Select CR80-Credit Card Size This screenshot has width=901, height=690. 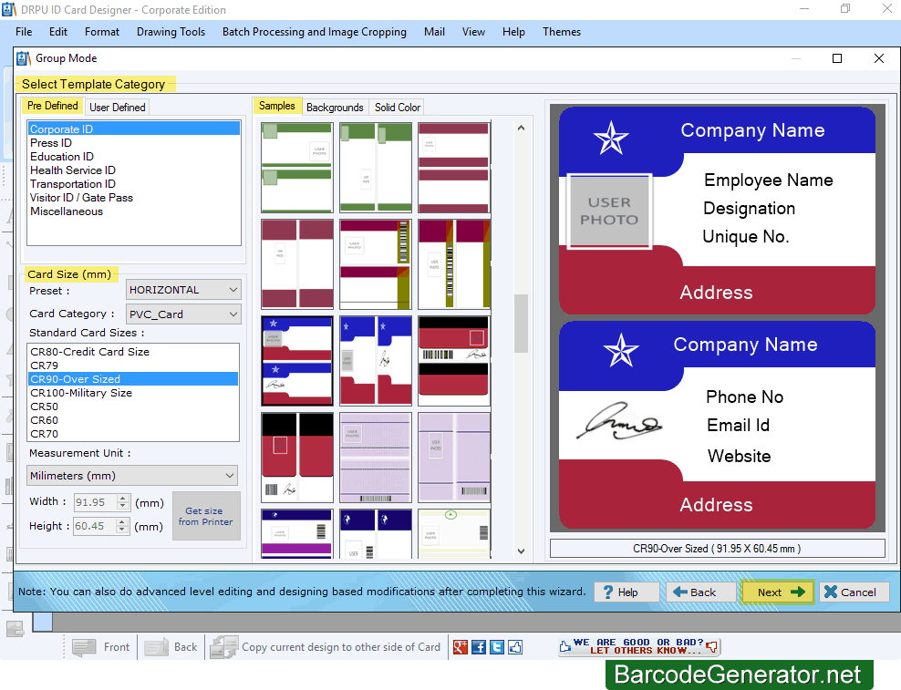coord(133,352)
